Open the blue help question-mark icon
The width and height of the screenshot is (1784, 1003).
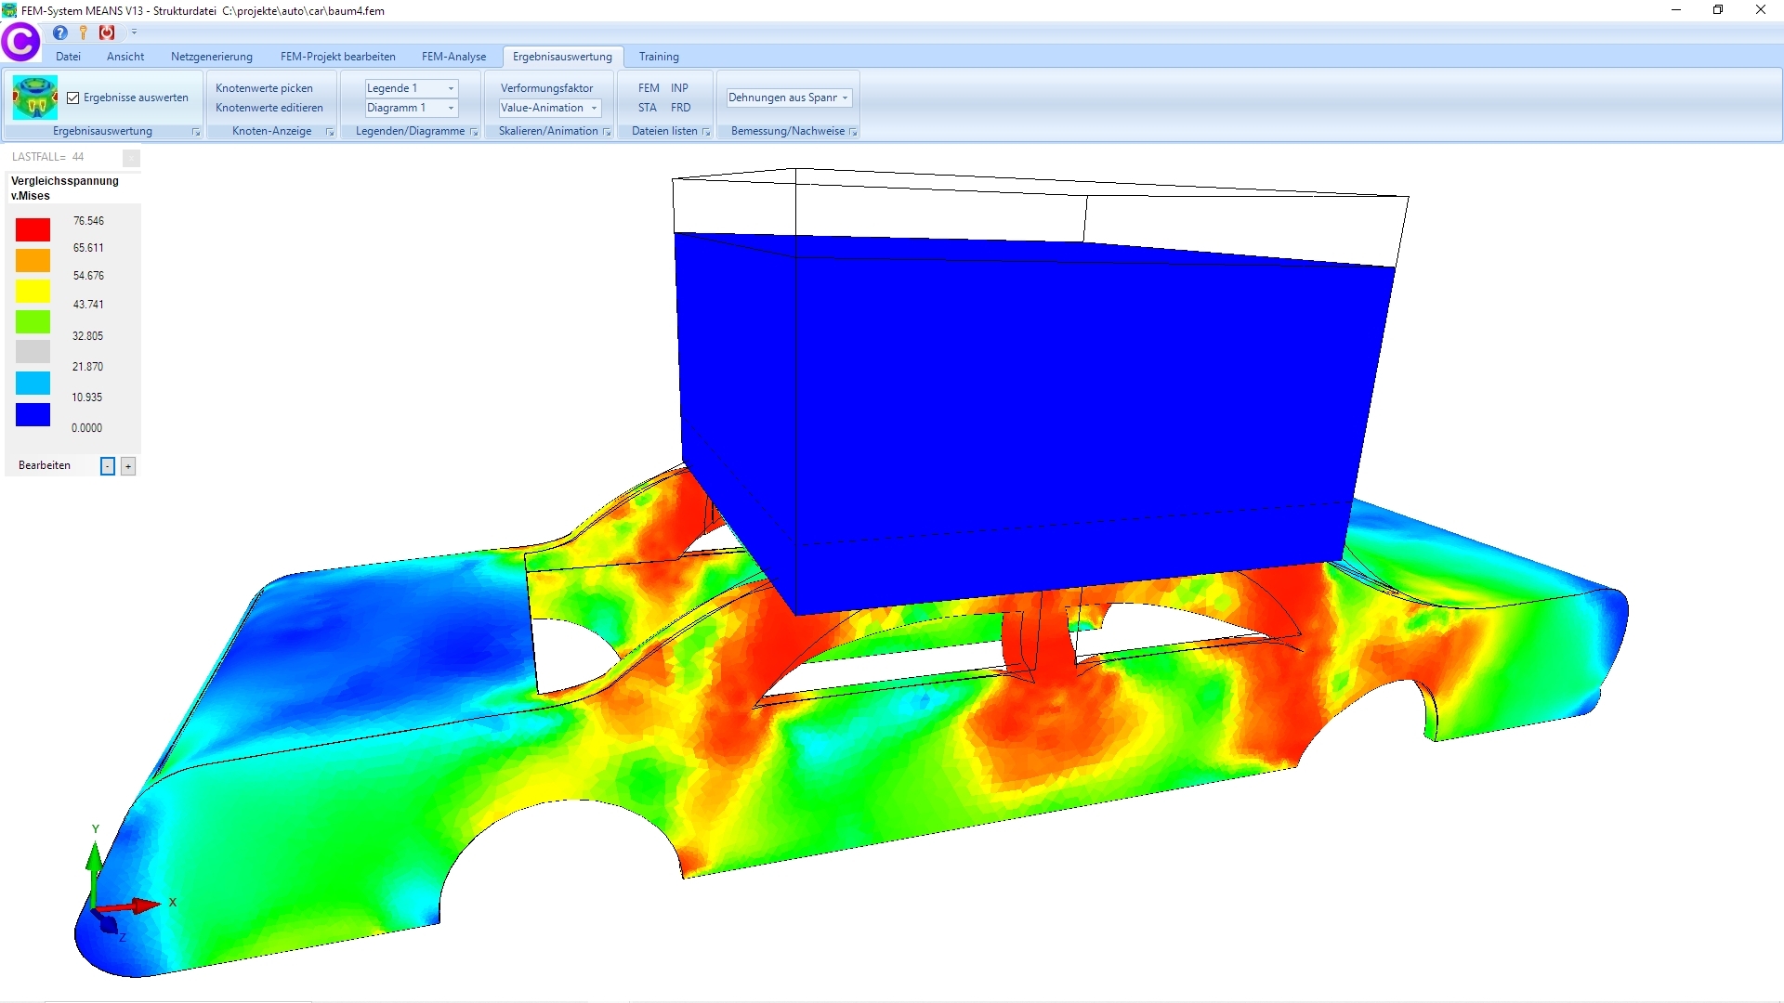click(60, 33)
